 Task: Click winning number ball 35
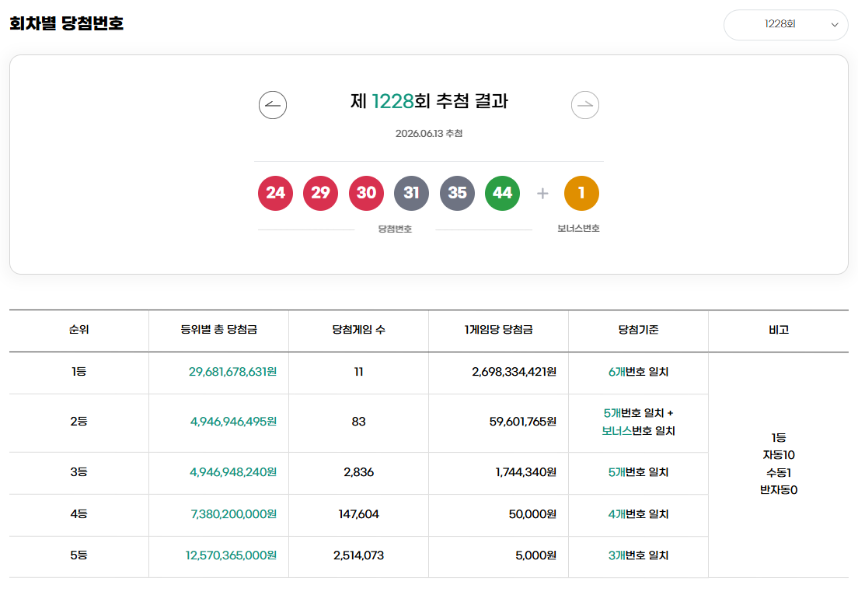[x=457, y=194]
